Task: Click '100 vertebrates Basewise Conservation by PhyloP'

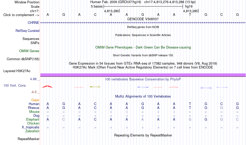Action: [x=143, y=79]
